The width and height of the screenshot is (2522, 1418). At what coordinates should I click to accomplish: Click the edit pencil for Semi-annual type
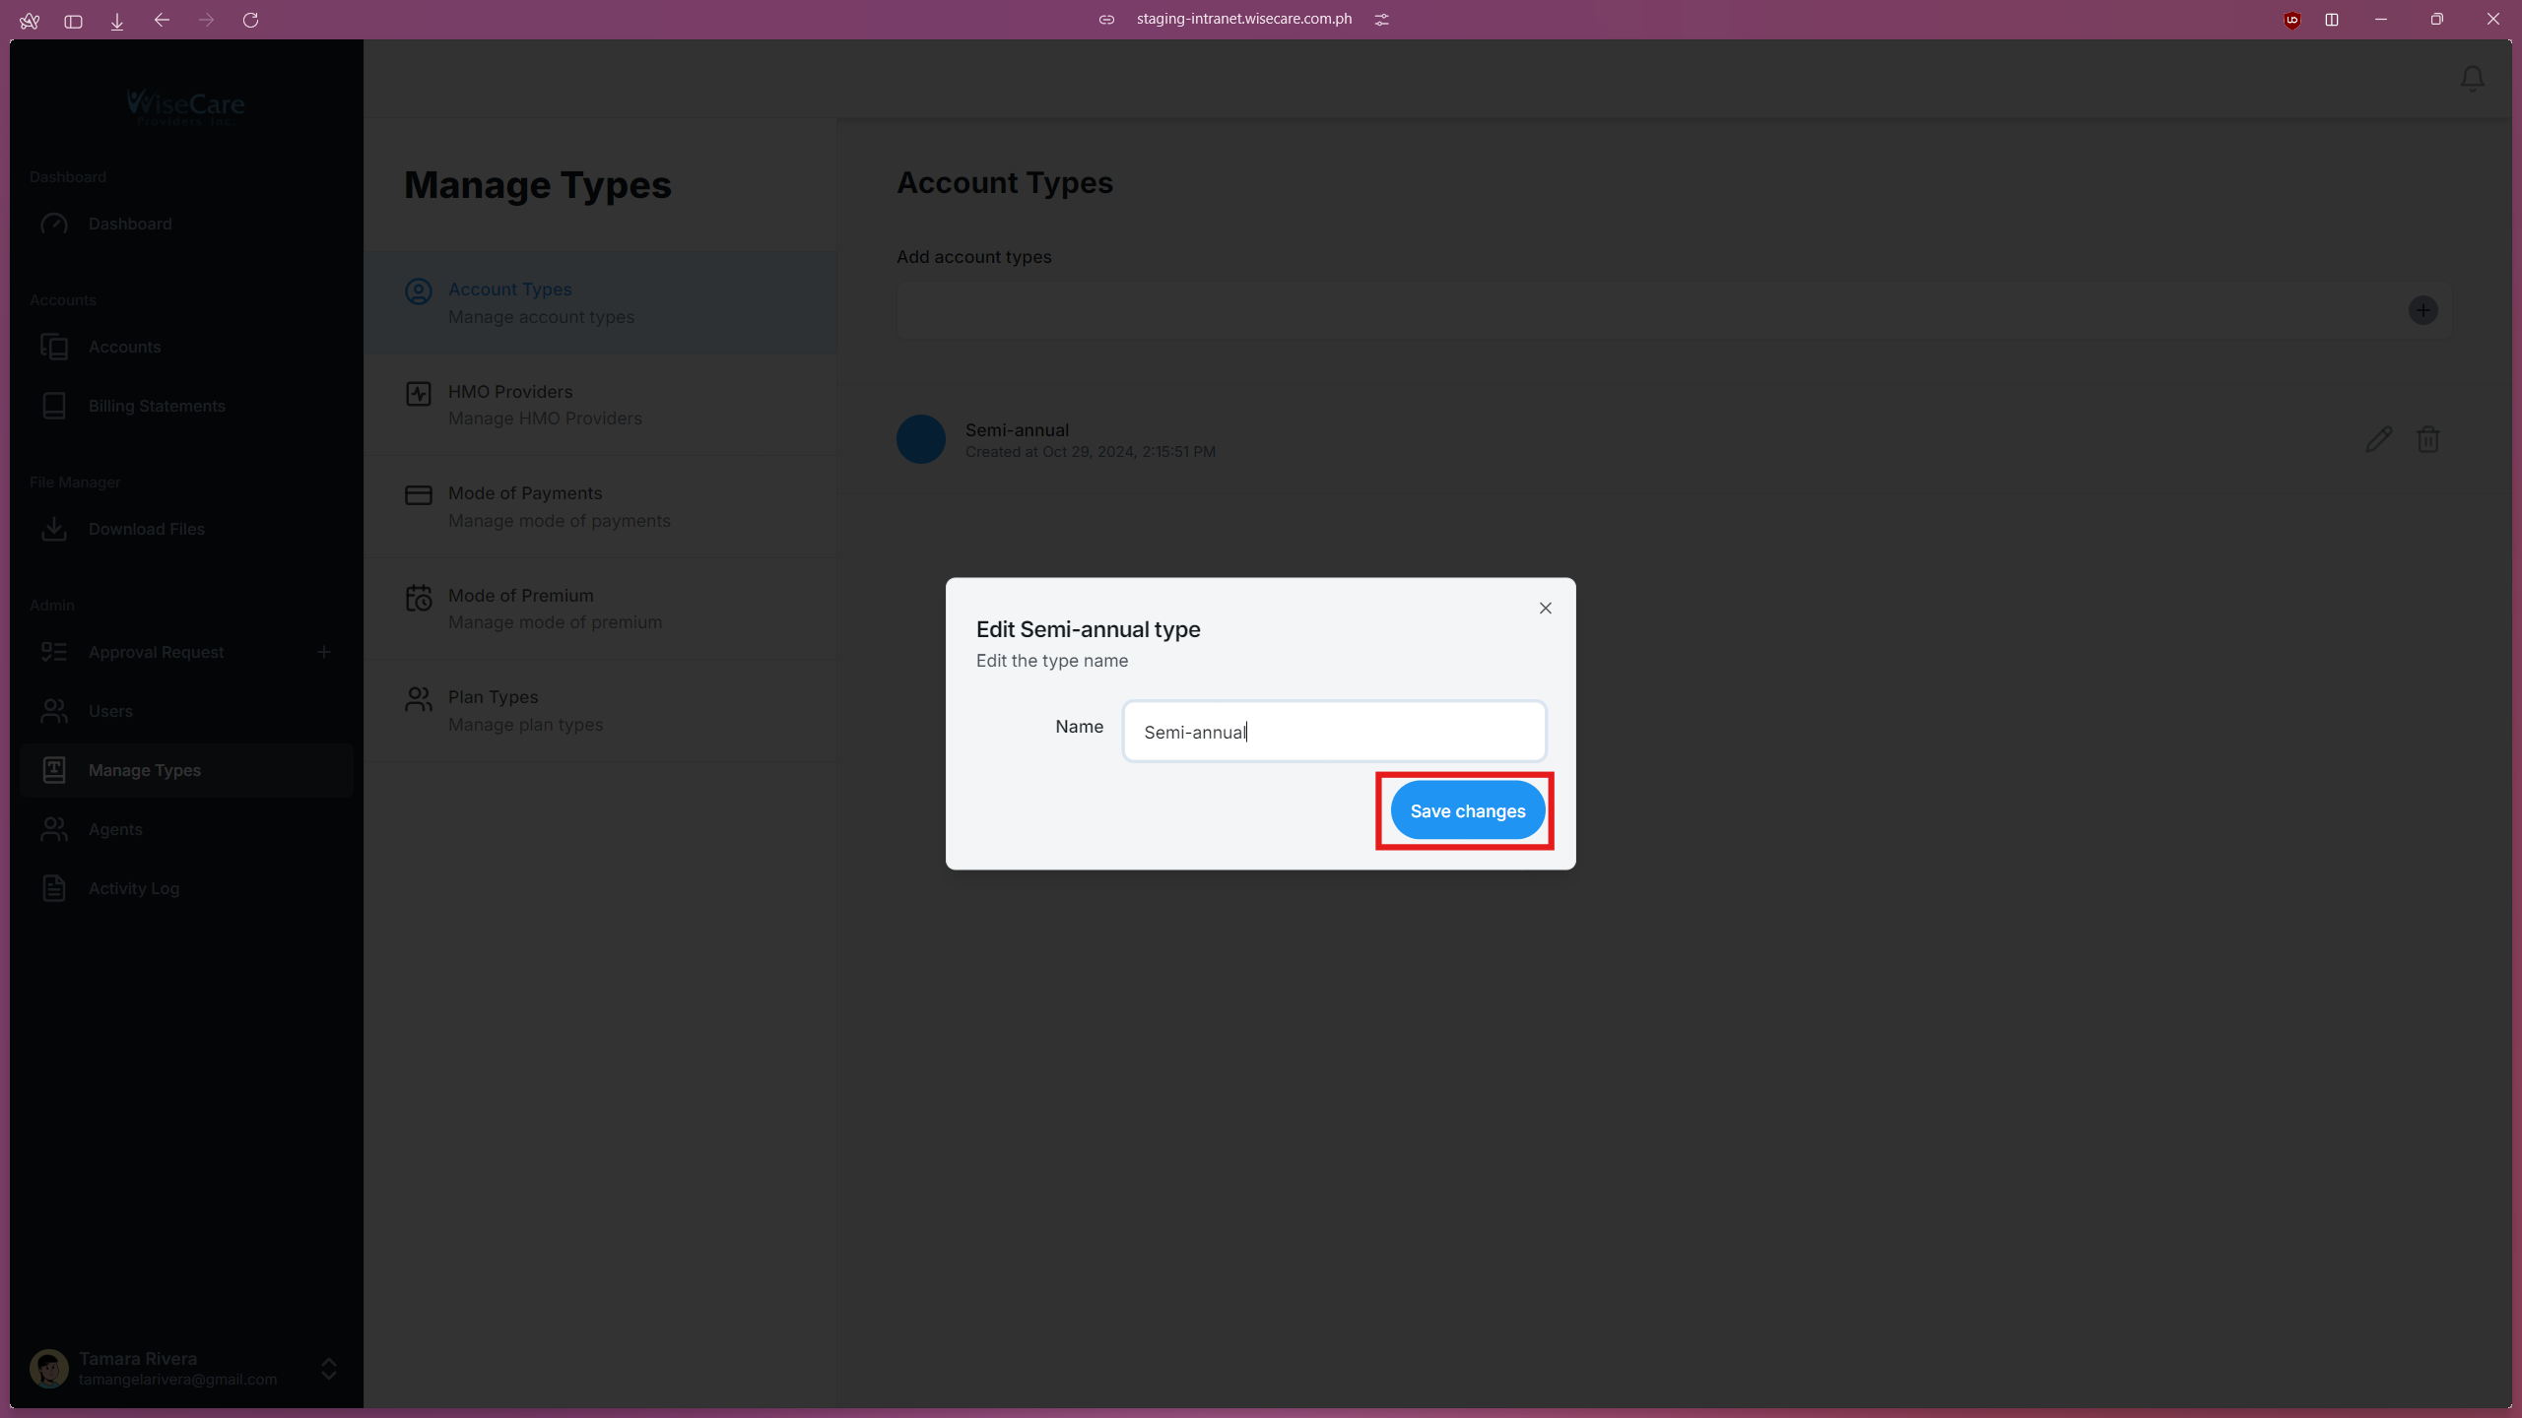(2377, 439)
